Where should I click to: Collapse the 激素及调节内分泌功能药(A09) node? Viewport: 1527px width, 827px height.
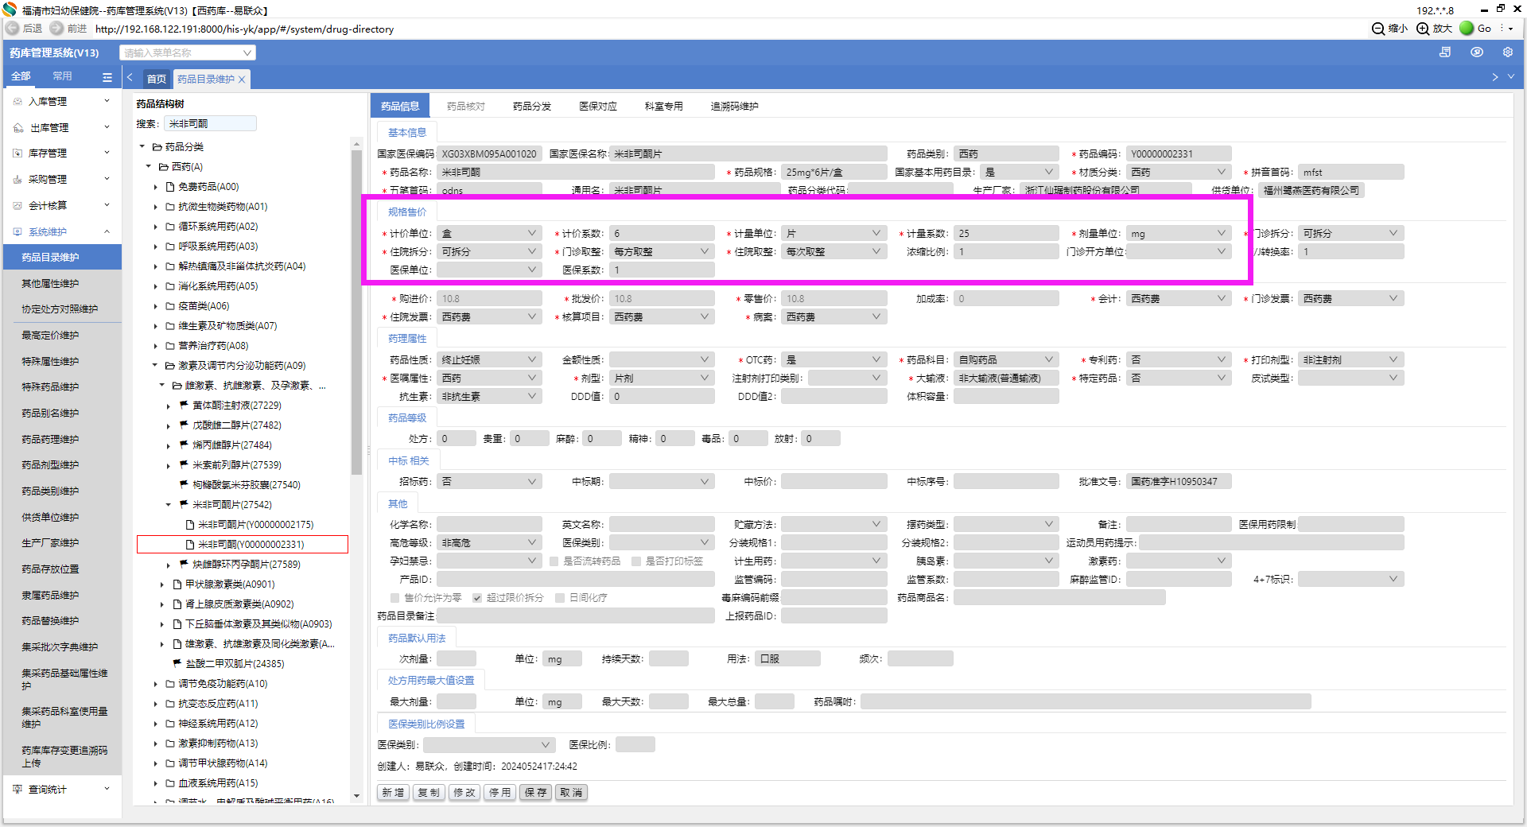[x=156, y=366]
